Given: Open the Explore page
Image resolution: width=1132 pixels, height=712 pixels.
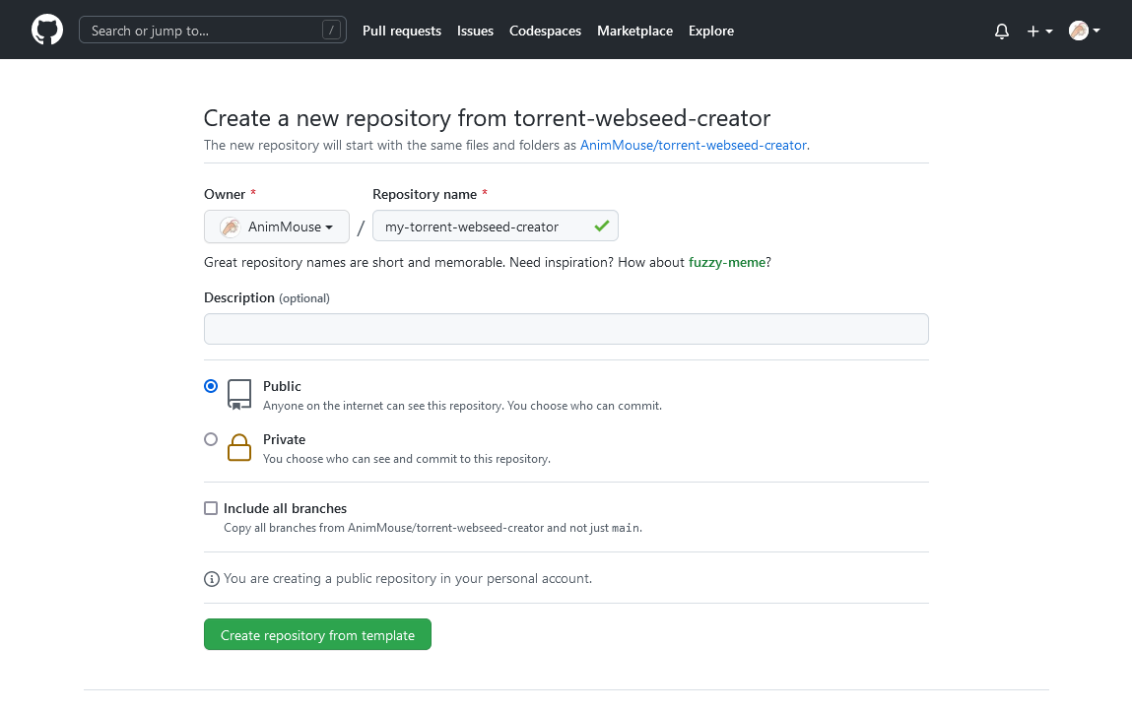Looking at the screenshot, I should coord(711,31).
